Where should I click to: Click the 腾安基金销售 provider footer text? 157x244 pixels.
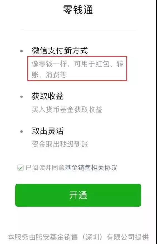pos(57,237)
